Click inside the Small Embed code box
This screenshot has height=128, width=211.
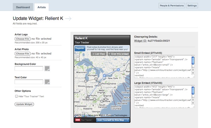click(x=162, y=66)
